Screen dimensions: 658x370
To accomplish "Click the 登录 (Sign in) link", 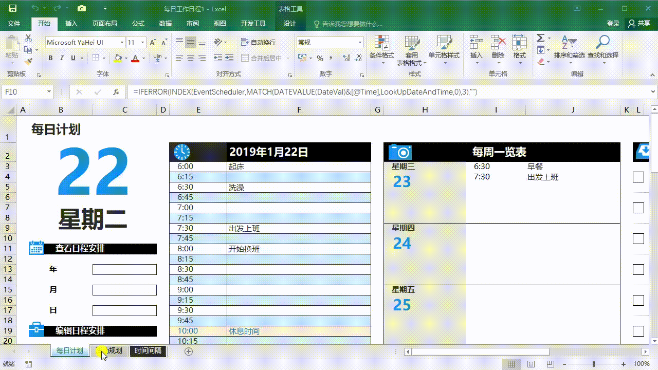I will pos(613,24).
